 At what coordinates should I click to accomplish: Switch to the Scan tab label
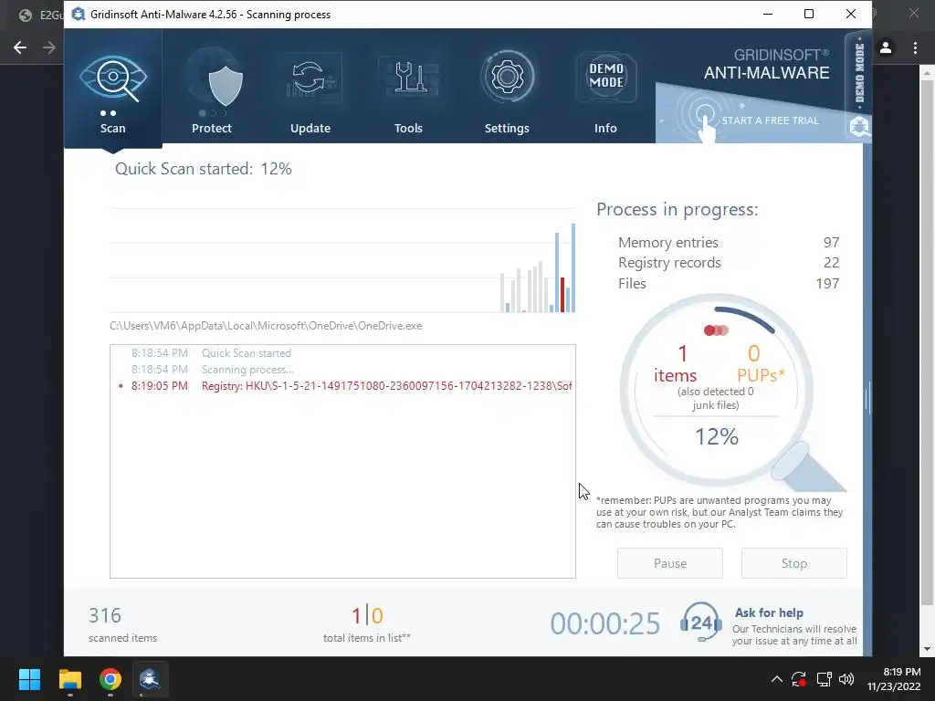[x=112, y=128]
